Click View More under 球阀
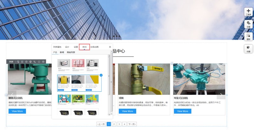 pos(128,111)
